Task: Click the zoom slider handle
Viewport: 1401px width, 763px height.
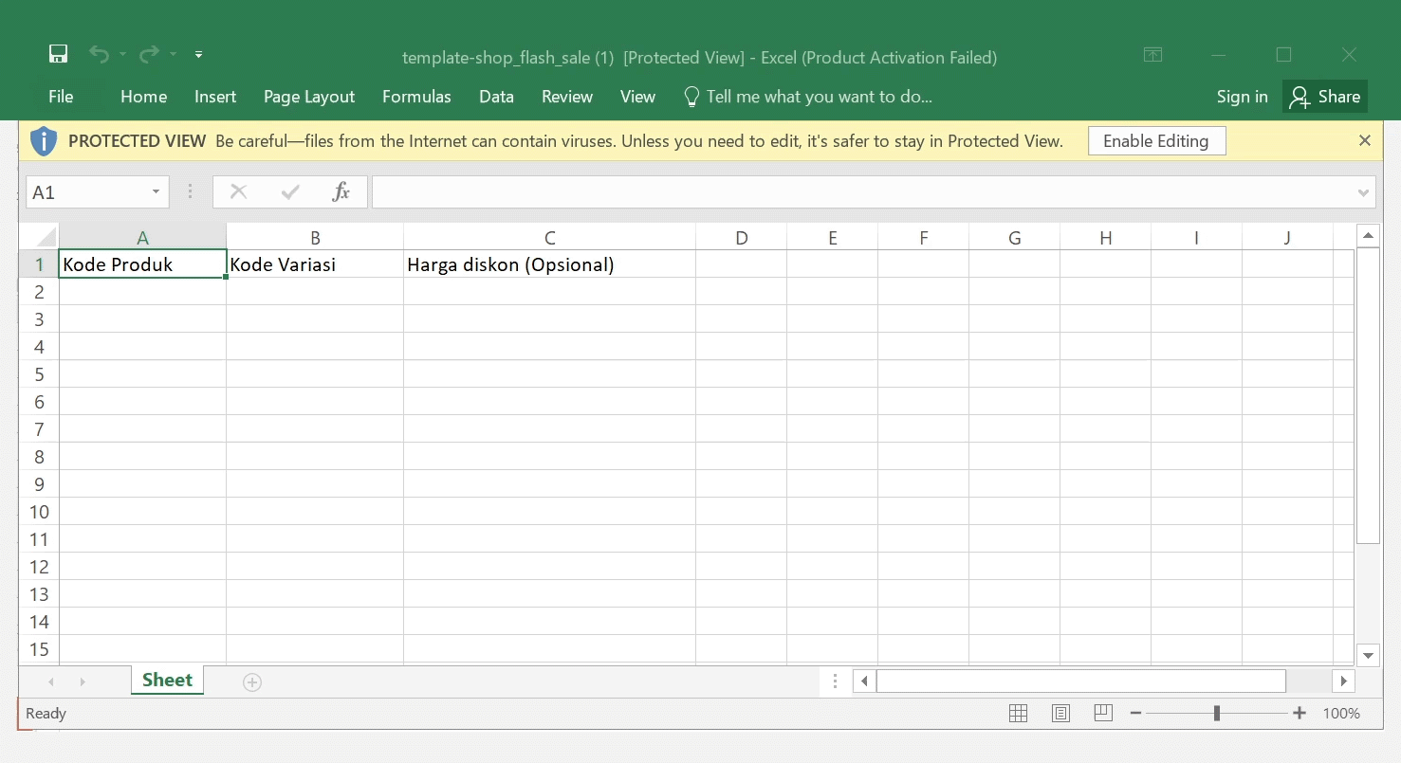Action: point(1216,714)
